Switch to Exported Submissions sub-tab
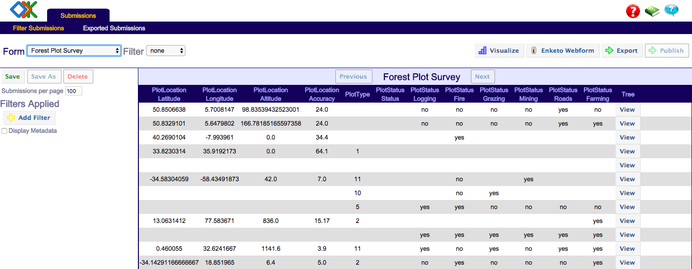Image resolution: width=692 pixels, height=269 pixels. point(114,28)
